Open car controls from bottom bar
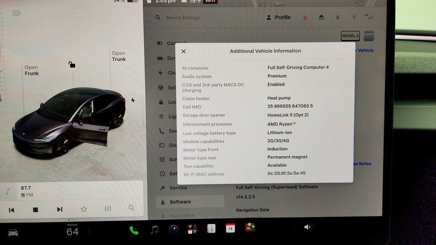Screen dimensions: 436x245 pos(13,233)
